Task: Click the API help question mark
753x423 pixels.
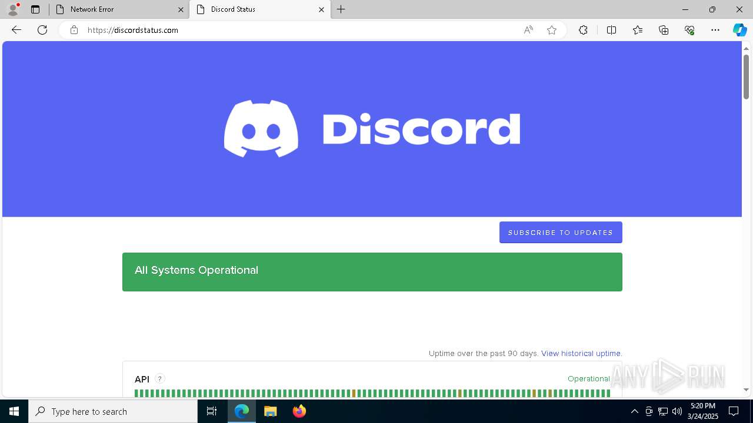Action: point(159,379)
